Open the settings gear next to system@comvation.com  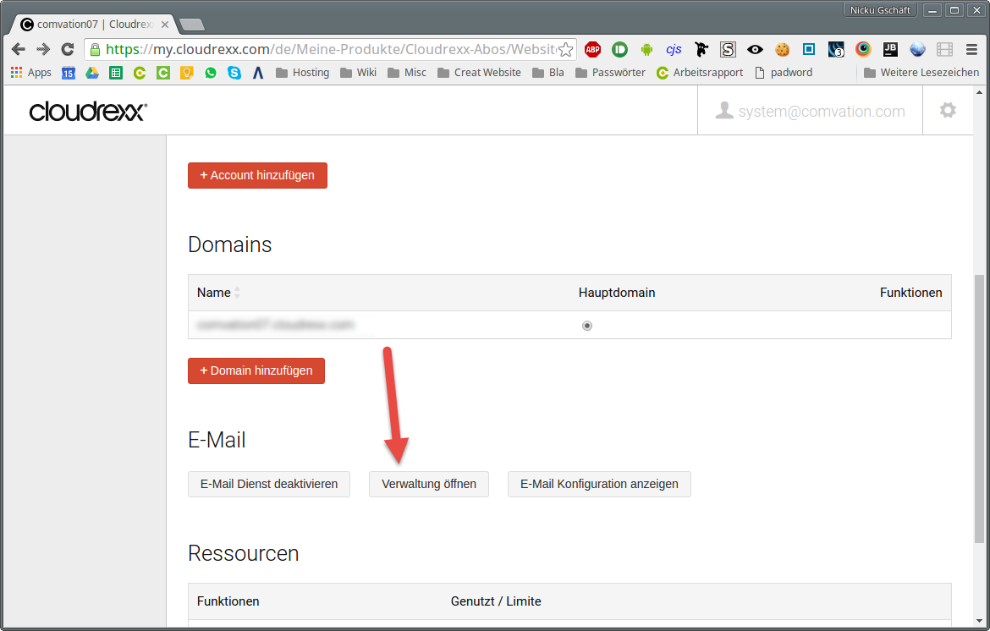(948, 110)
